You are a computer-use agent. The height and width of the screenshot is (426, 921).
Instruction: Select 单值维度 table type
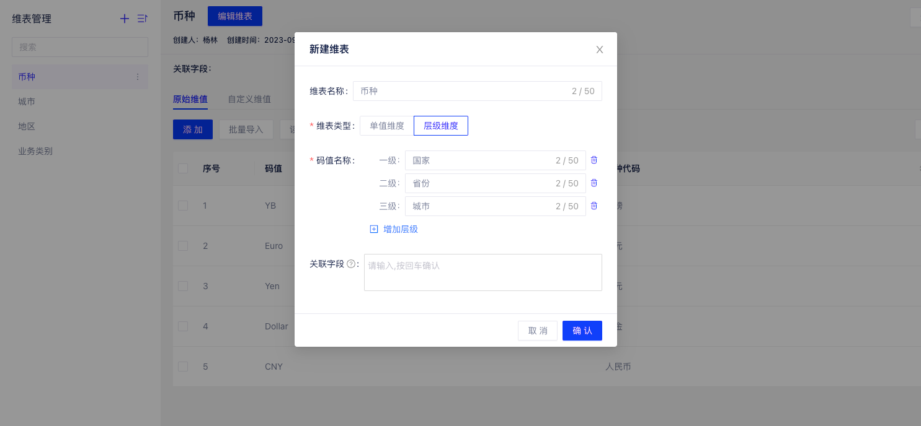(386, 126)
